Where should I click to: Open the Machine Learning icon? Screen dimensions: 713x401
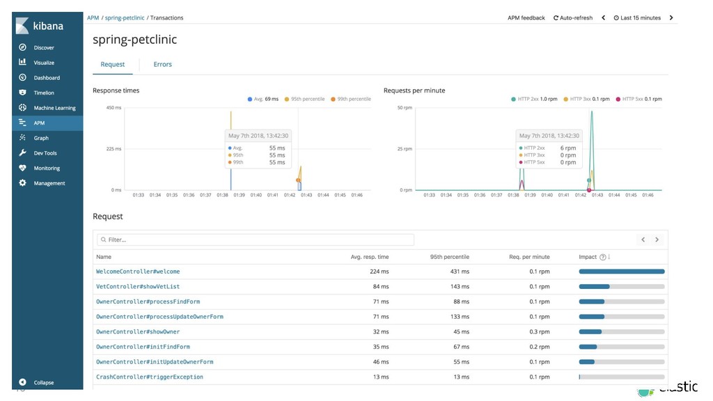22,108
